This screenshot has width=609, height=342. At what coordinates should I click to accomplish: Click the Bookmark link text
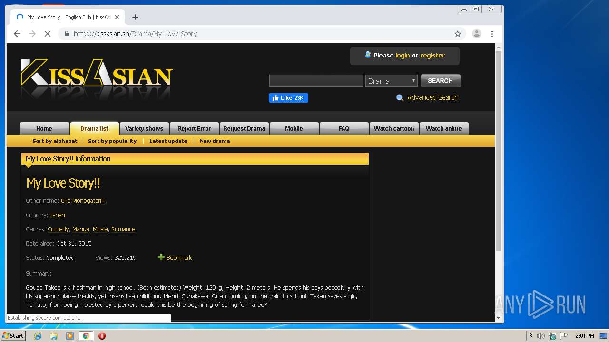179,257
